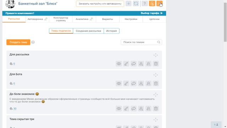This screenshot has height=128, width=227.
Task: Click move handle on 'Для Бота' card
Action: point(156,75)
